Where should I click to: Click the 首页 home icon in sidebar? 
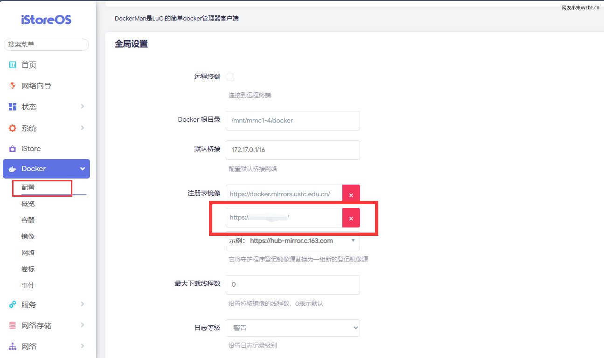(x=13, y=65)
